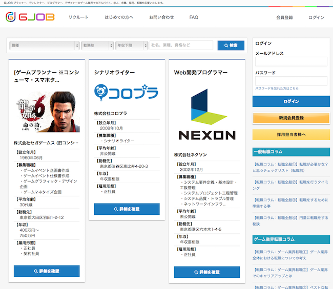
Task: Click 株式会社コロプラ company name
Action: coord(111,114)
